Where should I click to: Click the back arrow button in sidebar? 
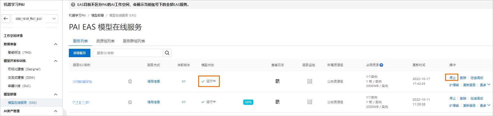point(6,19)
